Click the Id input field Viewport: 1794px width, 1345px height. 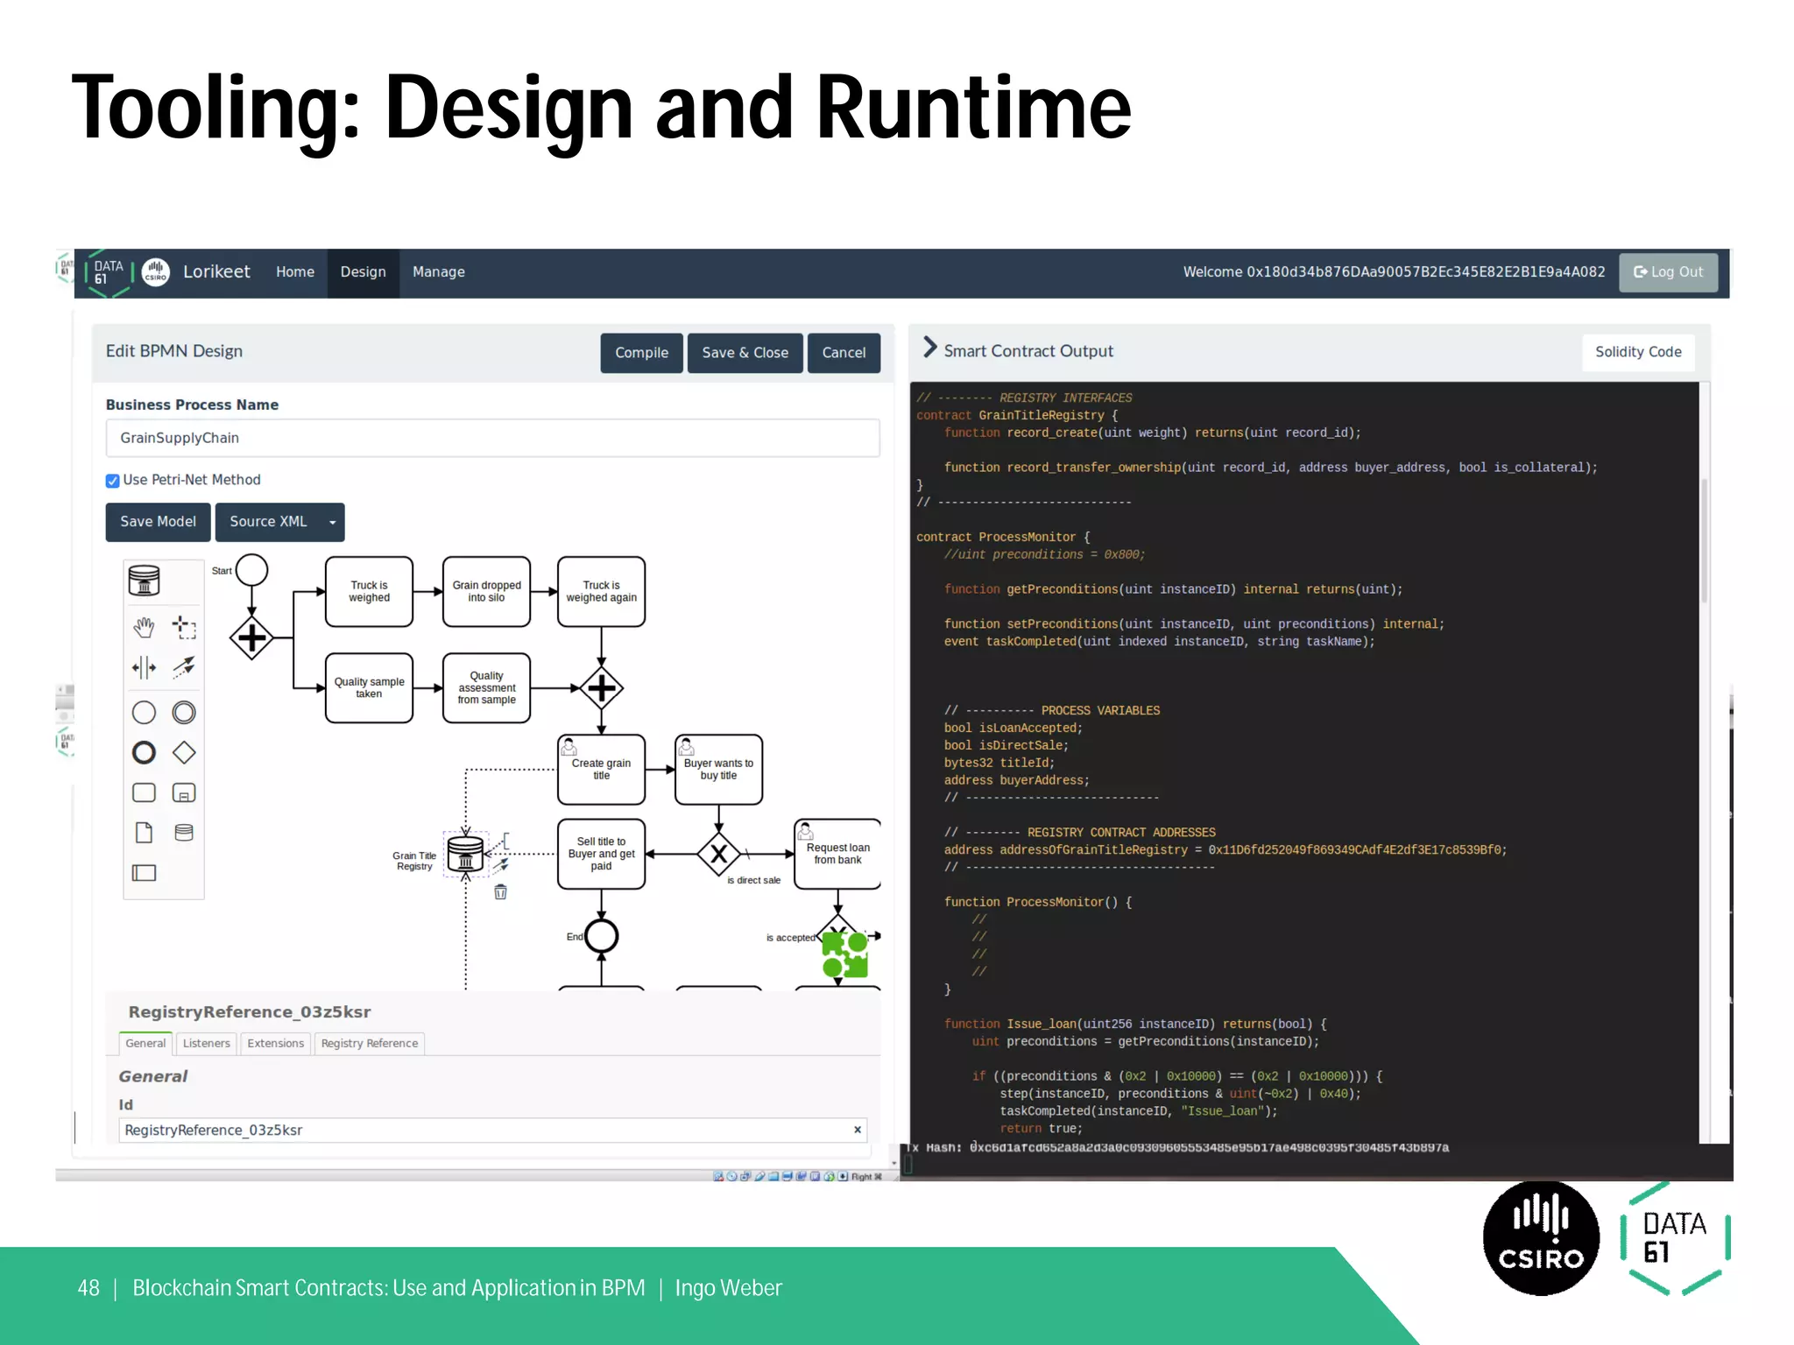pyautogui.click(x=493, y=1130)
